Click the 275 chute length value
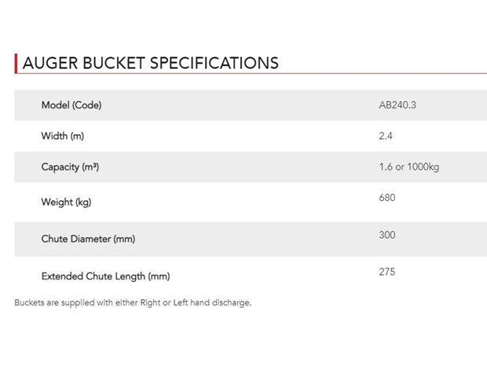487x365 pixels. tap(387, 272)
